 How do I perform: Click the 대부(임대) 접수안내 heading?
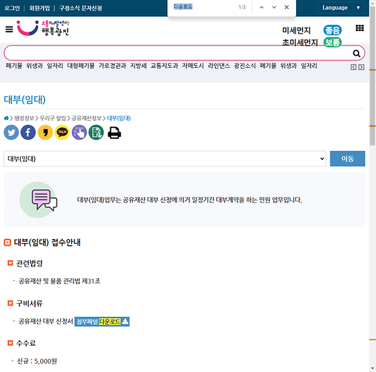pyautogui.click(x=47, y=242)
